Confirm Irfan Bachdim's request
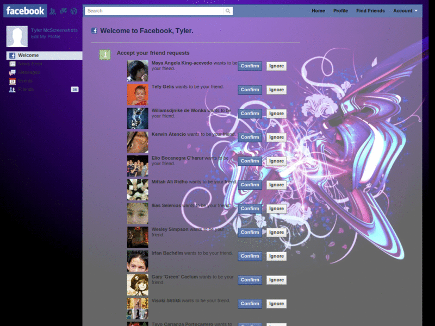Viewport: 435px width, 326px height. click(250, 256)
